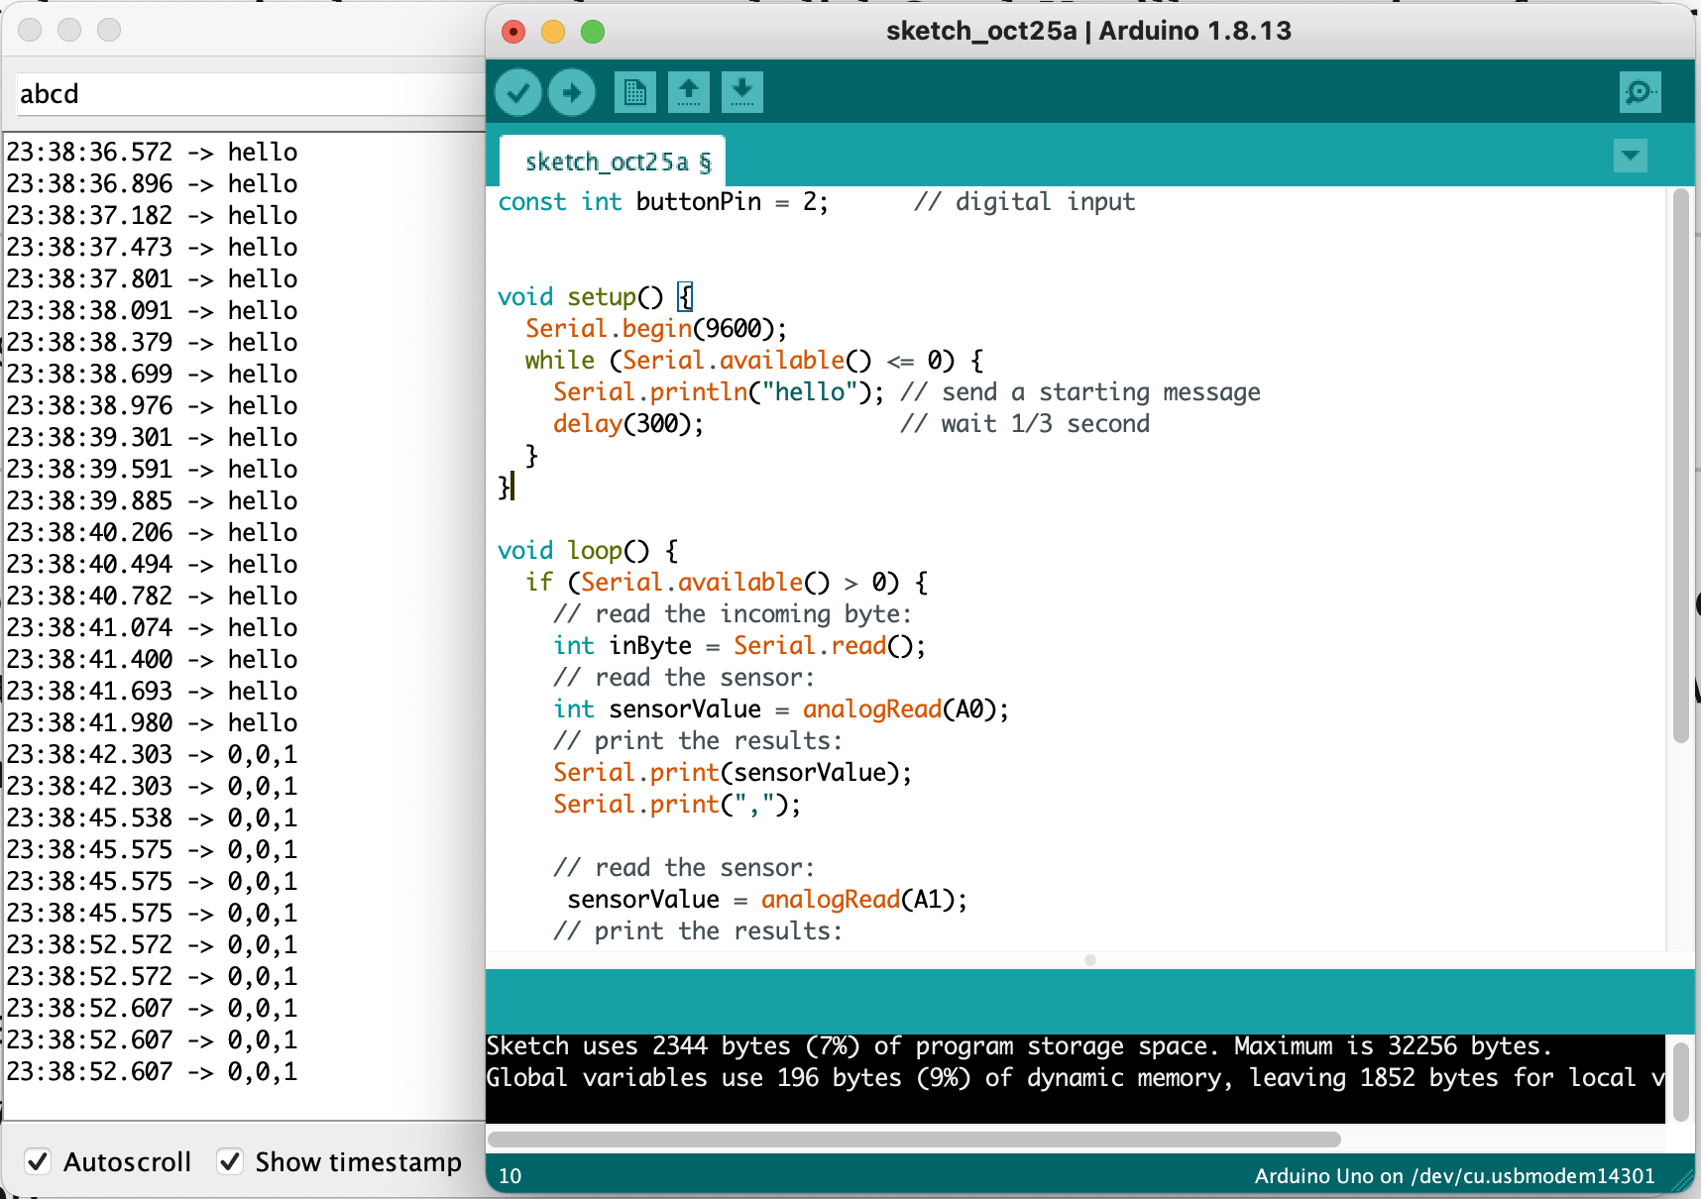
Task: Create a new sketch with document icon
Action: (x=634, y=93)
